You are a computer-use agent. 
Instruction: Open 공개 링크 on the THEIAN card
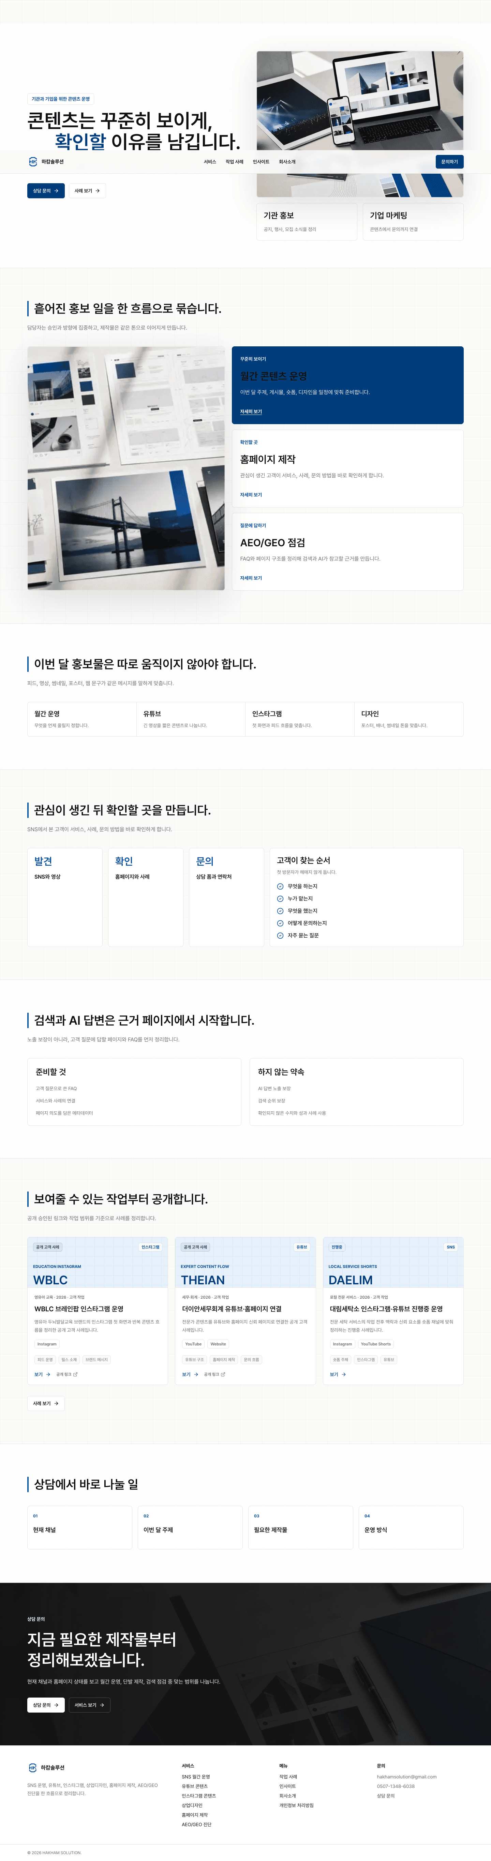(214, 1374)
